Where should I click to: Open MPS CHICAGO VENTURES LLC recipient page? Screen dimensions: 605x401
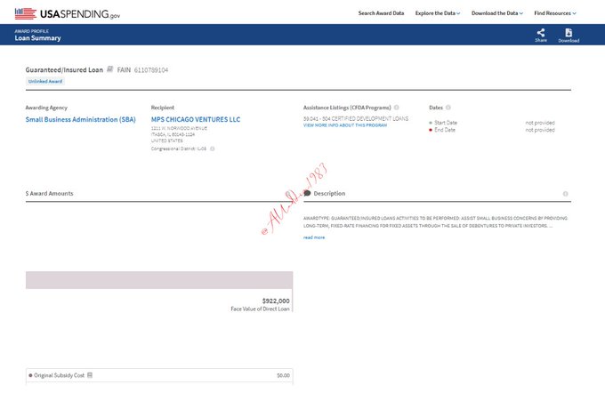point(195,119)
